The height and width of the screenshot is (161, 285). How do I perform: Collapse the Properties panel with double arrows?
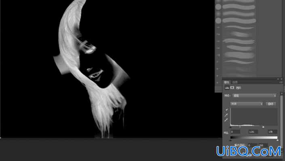pyautogui.click(x=278, y=79)
